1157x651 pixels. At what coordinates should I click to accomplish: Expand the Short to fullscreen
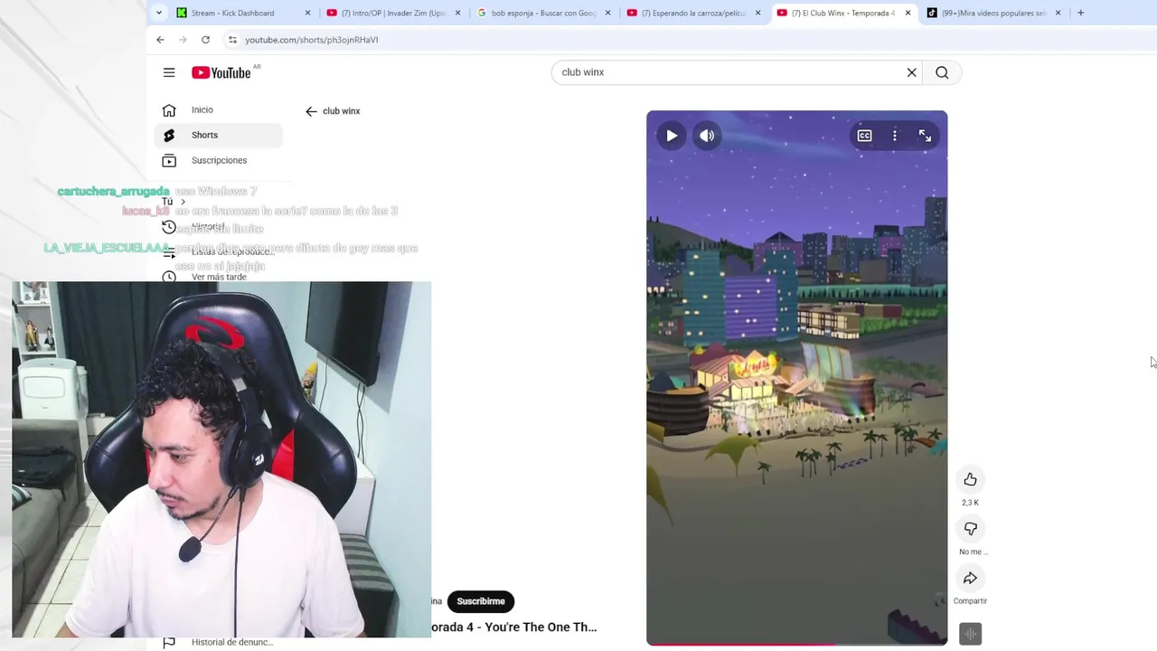925,136
